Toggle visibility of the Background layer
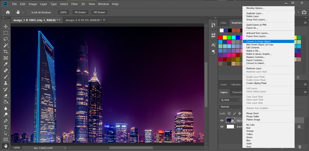This screenshot has height=151, width=309. point(222,126)
